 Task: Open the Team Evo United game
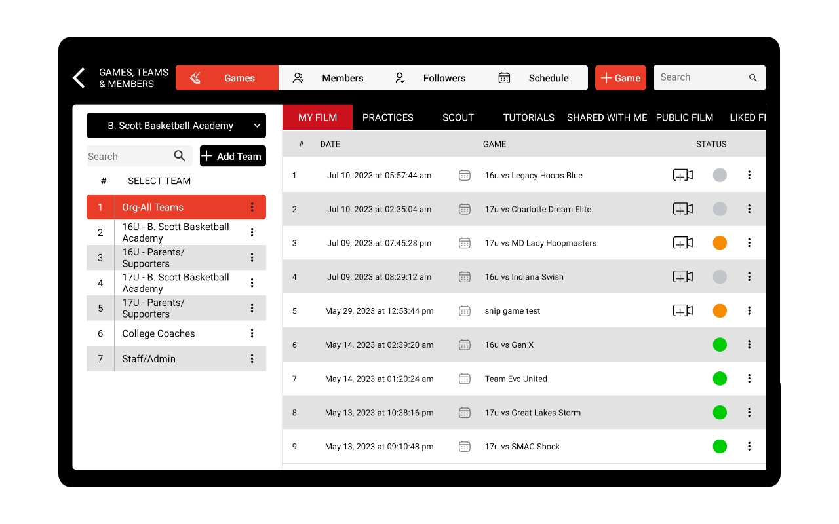516,379
